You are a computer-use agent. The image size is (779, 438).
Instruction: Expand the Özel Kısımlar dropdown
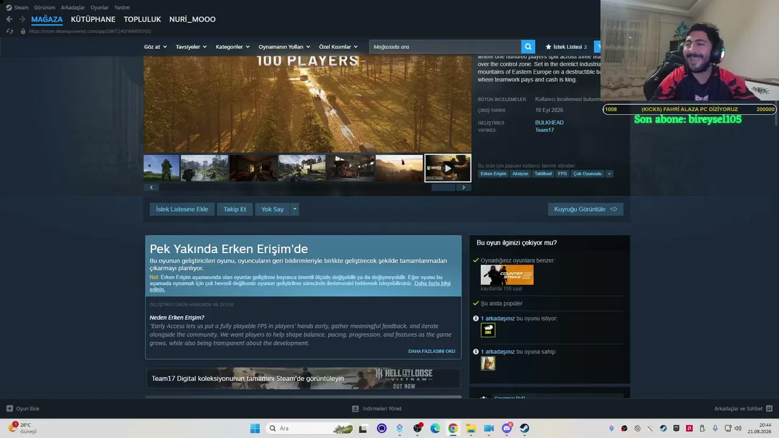(338, 47)
